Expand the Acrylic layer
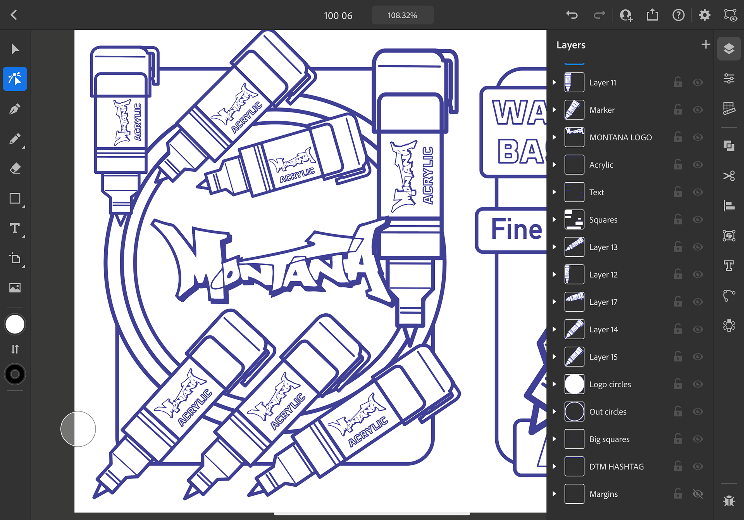Screen dimensions: 744x520 coord(555,164)
